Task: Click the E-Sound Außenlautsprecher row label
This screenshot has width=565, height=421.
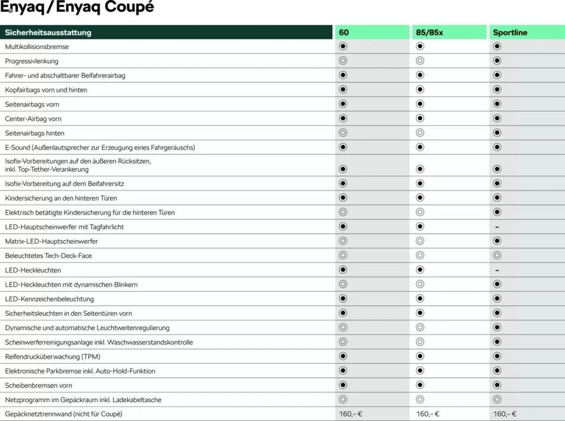Action: (100, 147)
